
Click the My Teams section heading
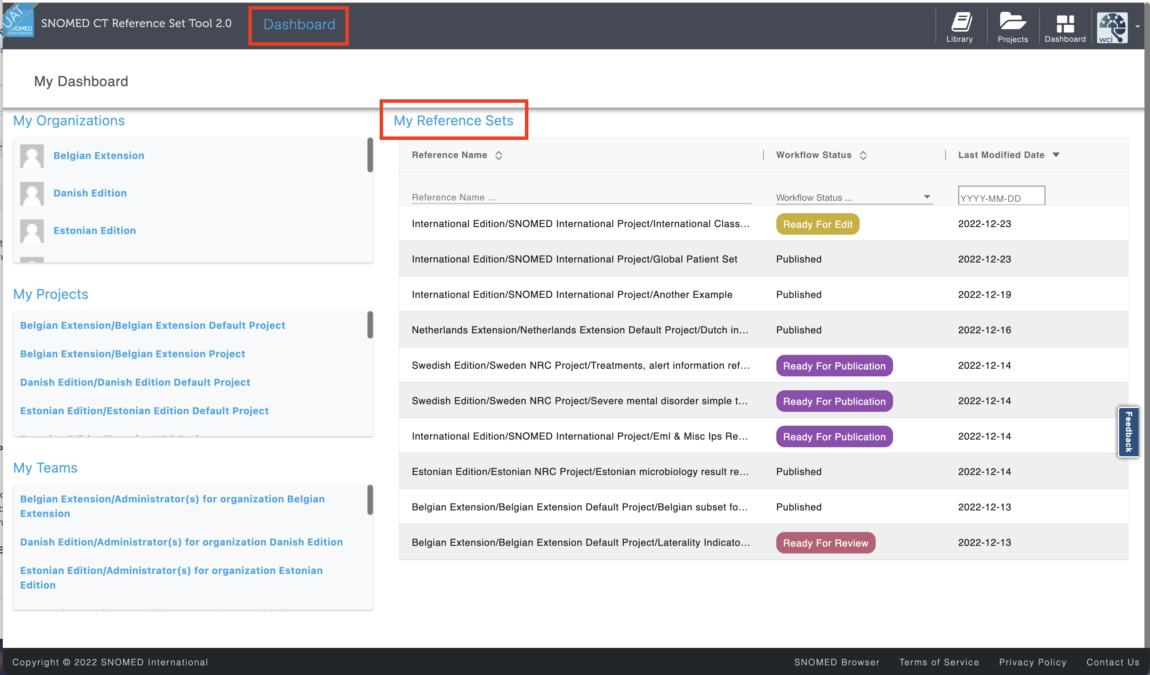[x=45, y=468]
